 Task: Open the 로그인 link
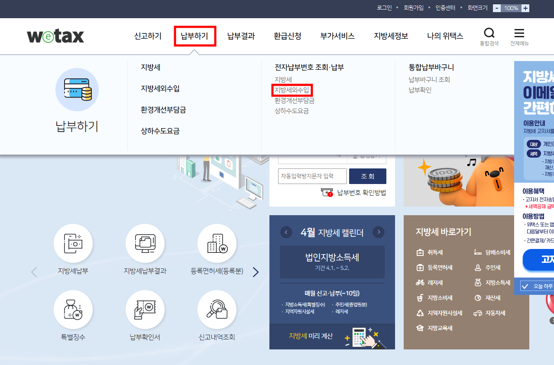384,7
